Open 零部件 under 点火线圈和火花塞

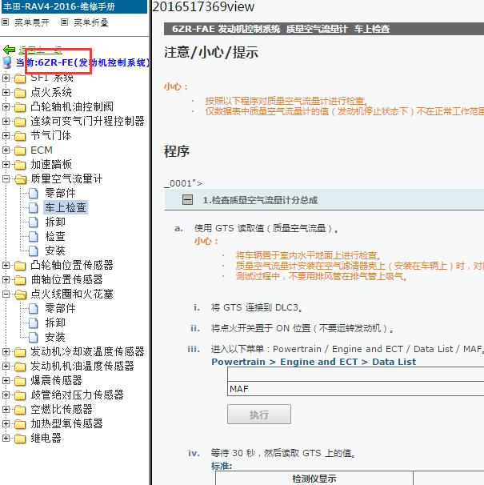(x=60, y=308)
